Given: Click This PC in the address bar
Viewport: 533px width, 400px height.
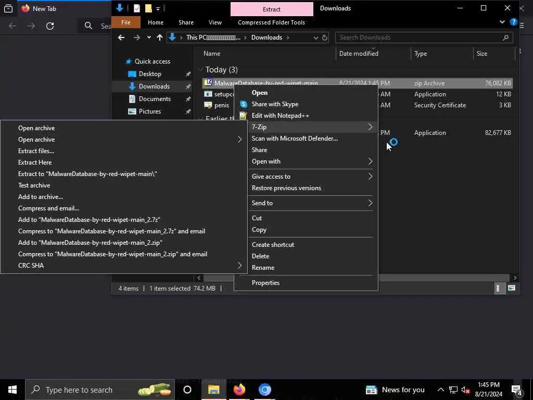Looking at the screenshot, I should pos(196,37).
